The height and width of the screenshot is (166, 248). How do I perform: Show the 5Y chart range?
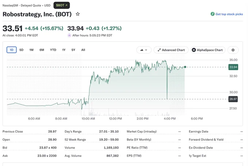(x=73, y=50)
